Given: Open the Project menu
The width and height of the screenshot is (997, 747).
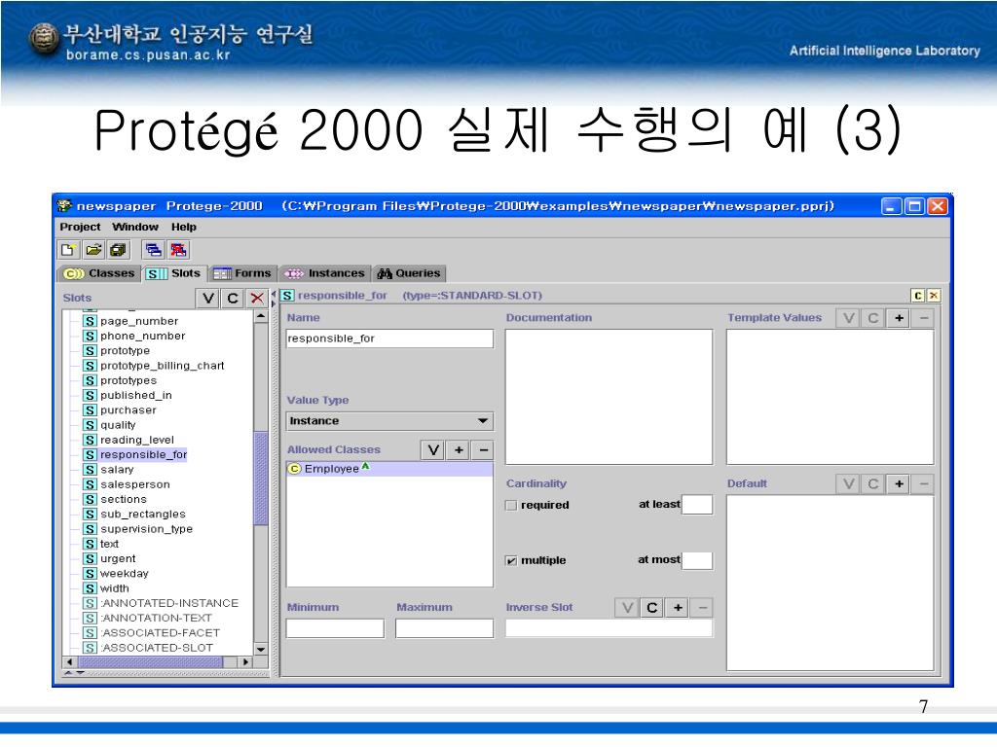Looking at the screenshot, I should point(80,227).
